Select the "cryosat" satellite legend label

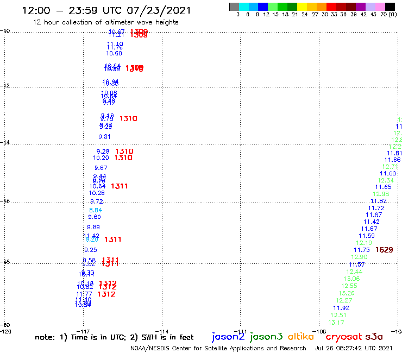343,337
